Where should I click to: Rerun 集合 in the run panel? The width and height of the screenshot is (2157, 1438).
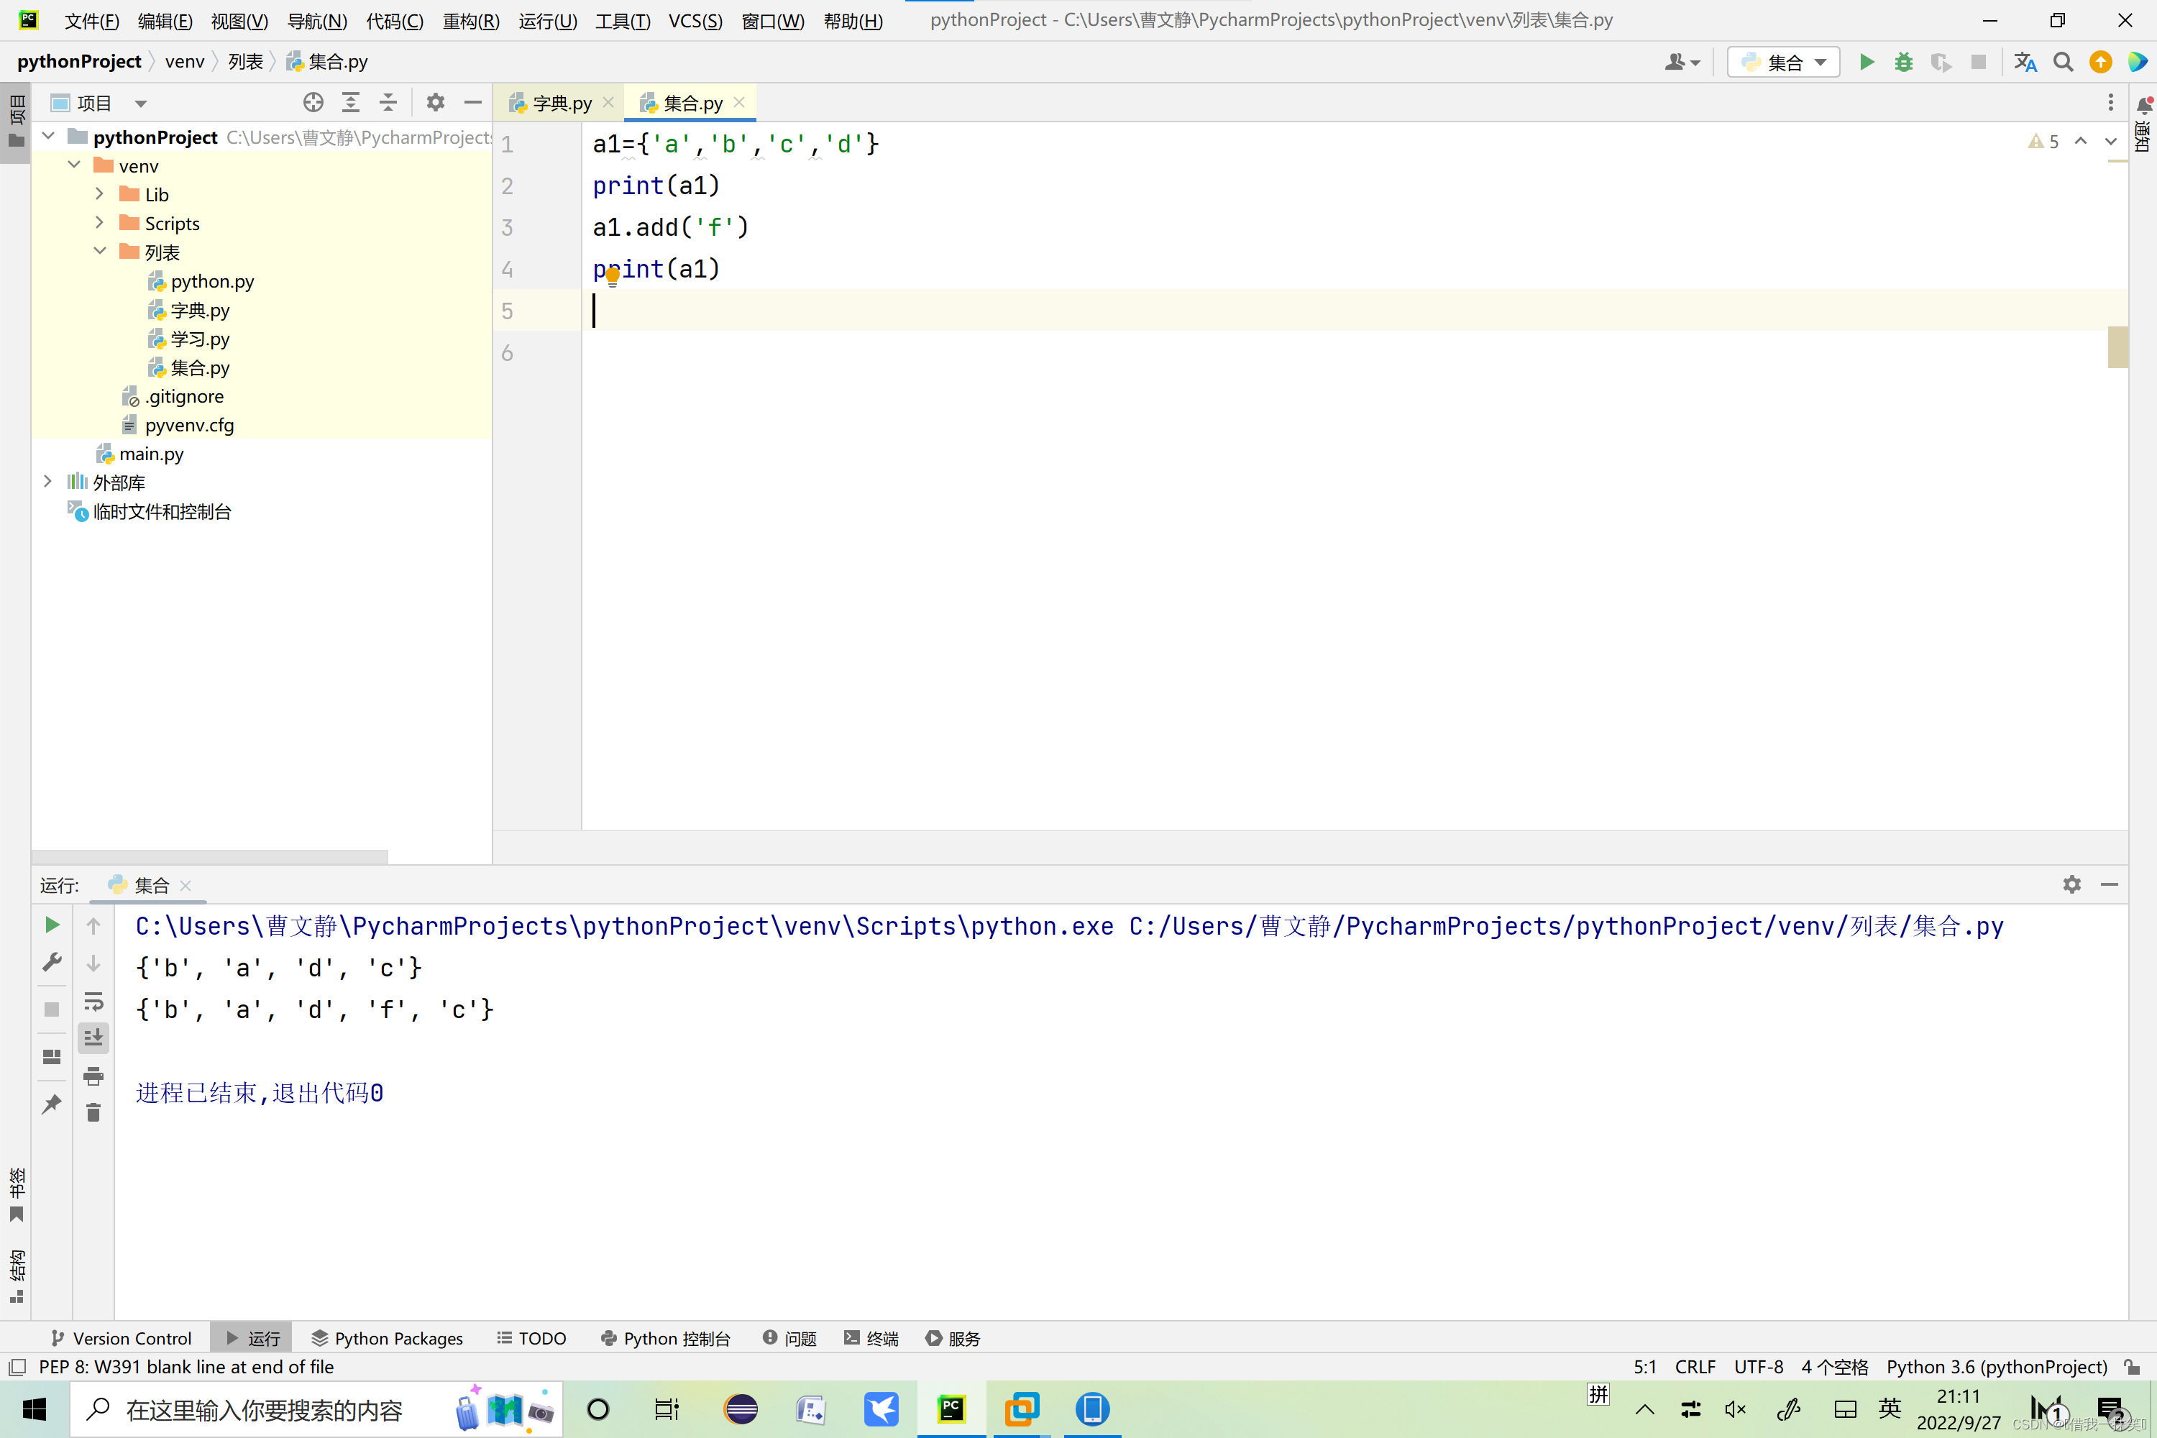(52, 925)
